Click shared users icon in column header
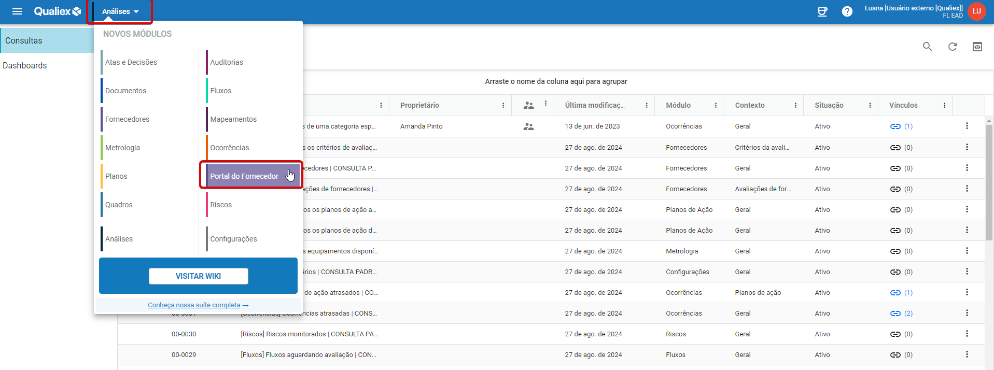 [529, 105]
